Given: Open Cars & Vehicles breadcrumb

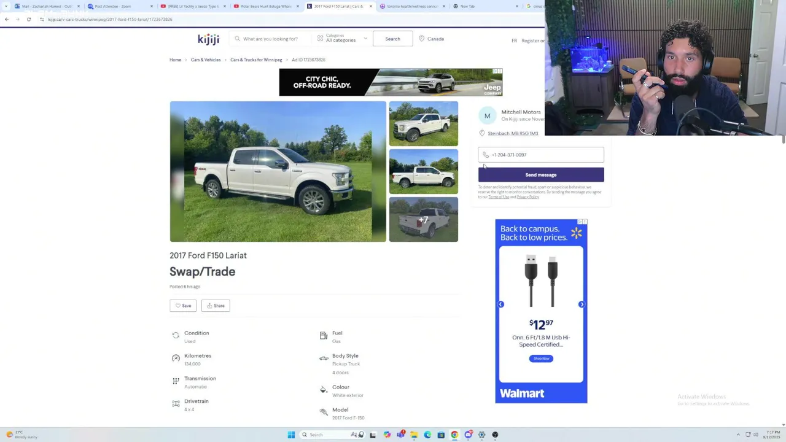Looking at the screenshot, I should [x=206, y=60].
